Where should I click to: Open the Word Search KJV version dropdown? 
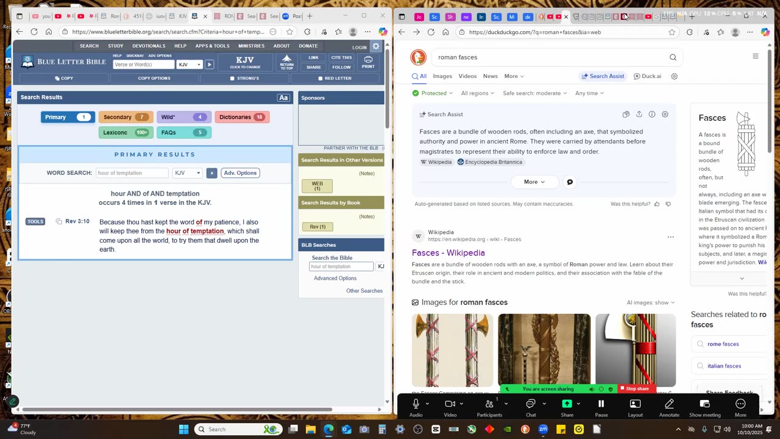pos(187,173)
